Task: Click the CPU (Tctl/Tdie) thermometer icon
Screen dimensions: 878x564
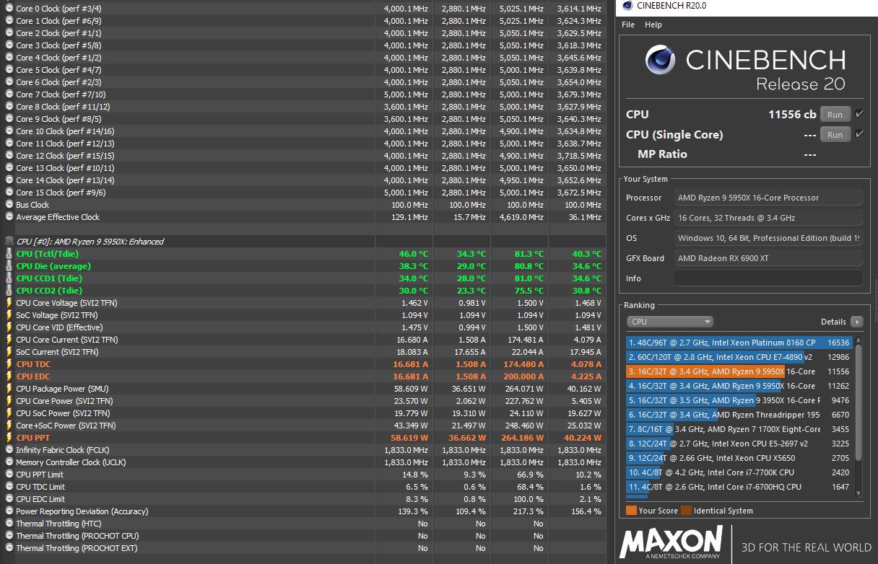Action: pyautogui.click(x=9, y=254)
